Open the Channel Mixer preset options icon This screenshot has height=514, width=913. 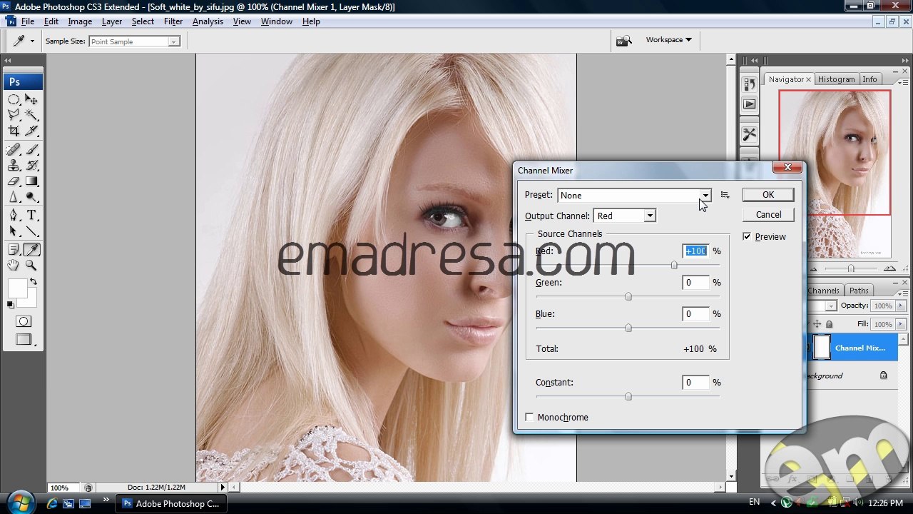(725, 195)
